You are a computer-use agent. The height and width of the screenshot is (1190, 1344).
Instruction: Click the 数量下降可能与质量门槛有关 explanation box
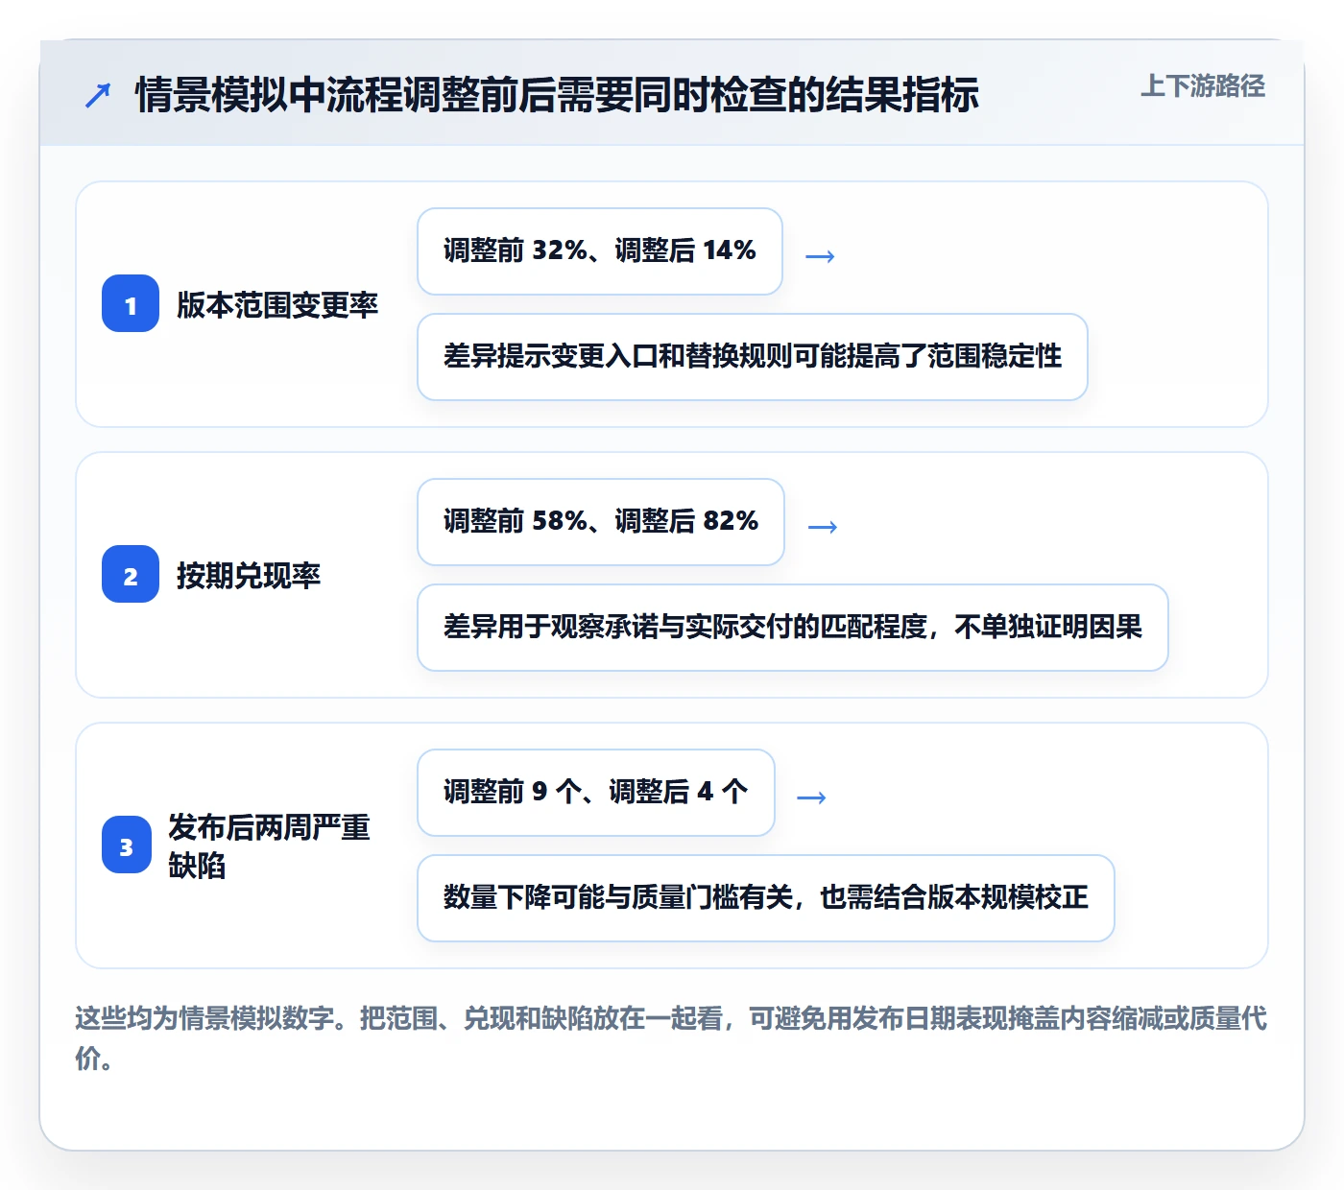[766, 898]
